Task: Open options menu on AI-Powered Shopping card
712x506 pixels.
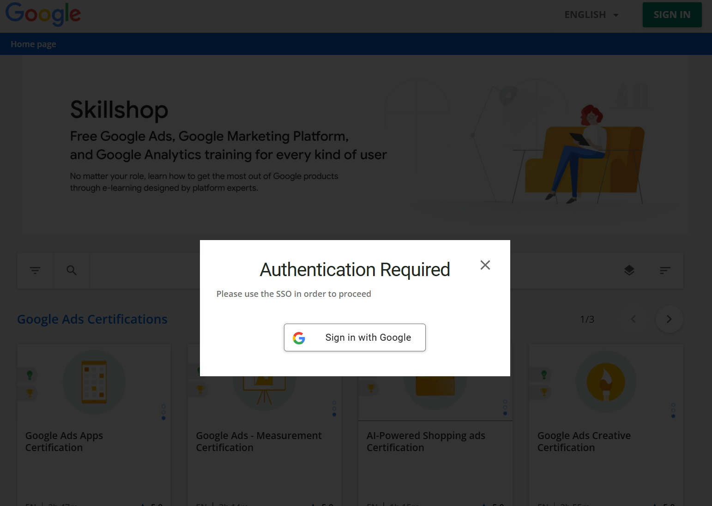Action: point(505,408)
